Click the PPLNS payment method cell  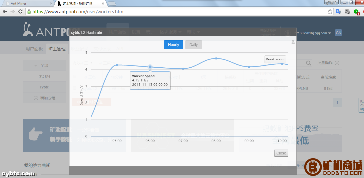(302, 88)
